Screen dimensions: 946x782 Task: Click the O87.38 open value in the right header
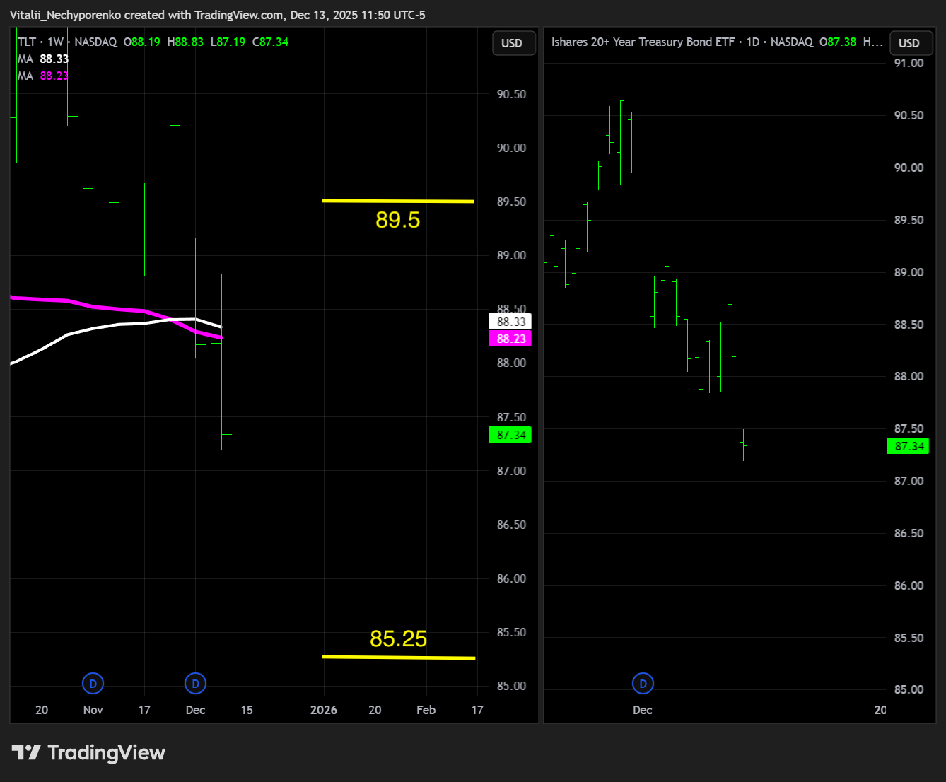(838, 42)
